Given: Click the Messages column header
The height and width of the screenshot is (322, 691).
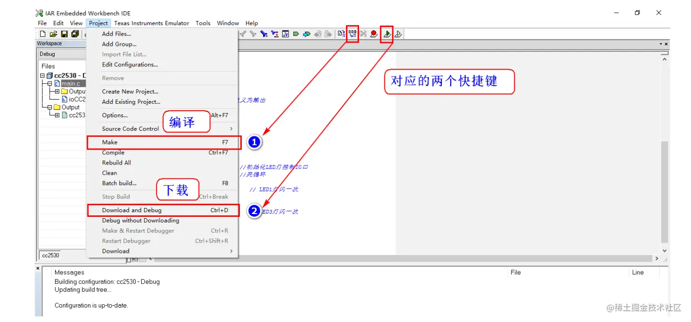Looking at the screenshot, I should 70,272.
